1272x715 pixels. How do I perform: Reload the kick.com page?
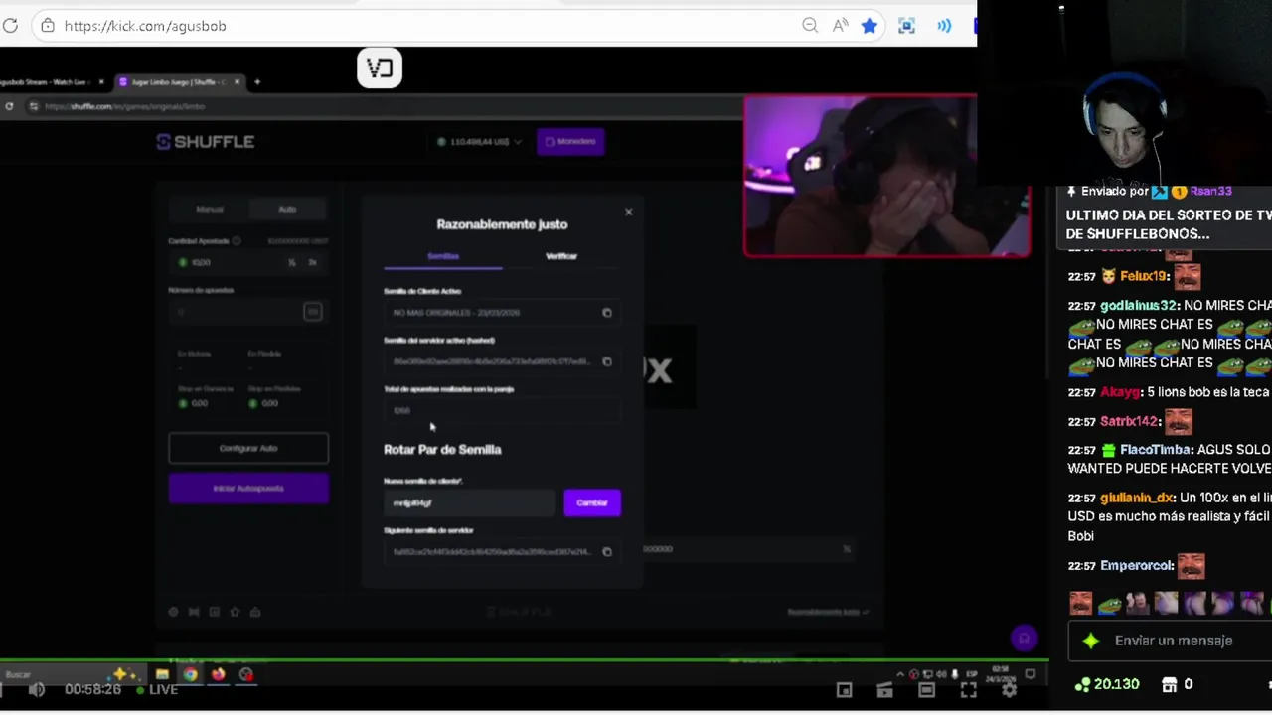[10, 26]
